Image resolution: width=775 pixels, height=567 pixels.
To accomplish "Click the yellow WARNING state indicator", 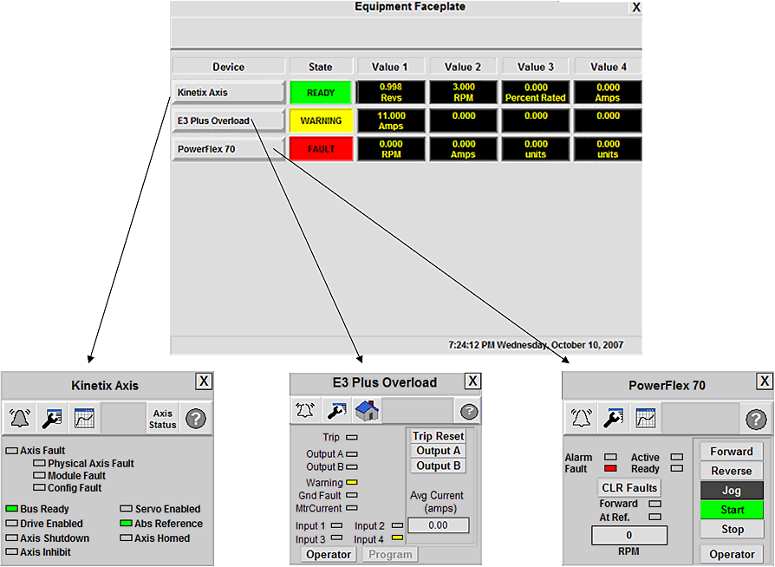I will [321, 121].
